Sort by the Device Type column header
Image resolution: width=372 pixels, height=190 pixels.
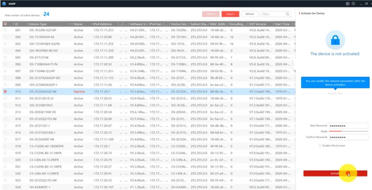[x=38, y=24]
